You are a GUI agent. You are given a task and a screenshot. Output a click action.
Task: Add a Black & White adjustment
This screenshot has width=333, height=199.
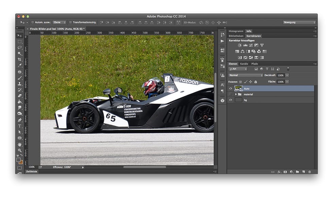coord(248,51)
